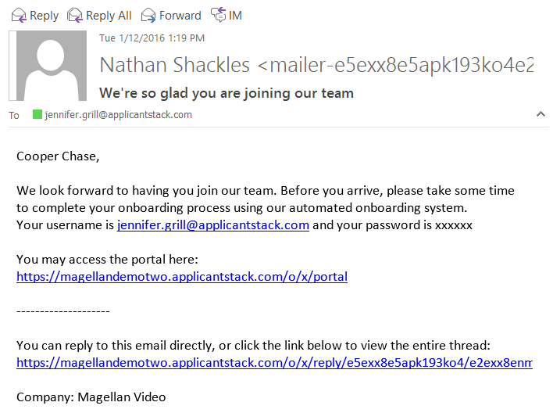Click the Reply envelope icon
The width and height of the screenshot is (553, 420).
(17, 15)
